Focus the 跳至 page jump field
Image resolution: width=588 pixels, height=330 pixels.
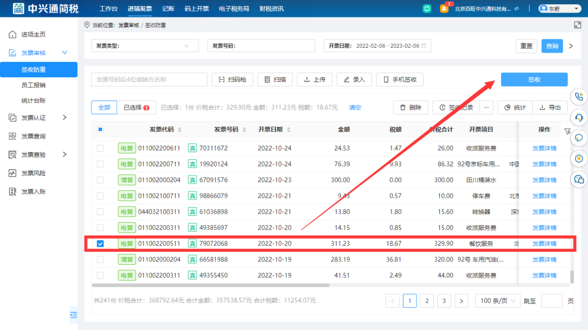551,301
